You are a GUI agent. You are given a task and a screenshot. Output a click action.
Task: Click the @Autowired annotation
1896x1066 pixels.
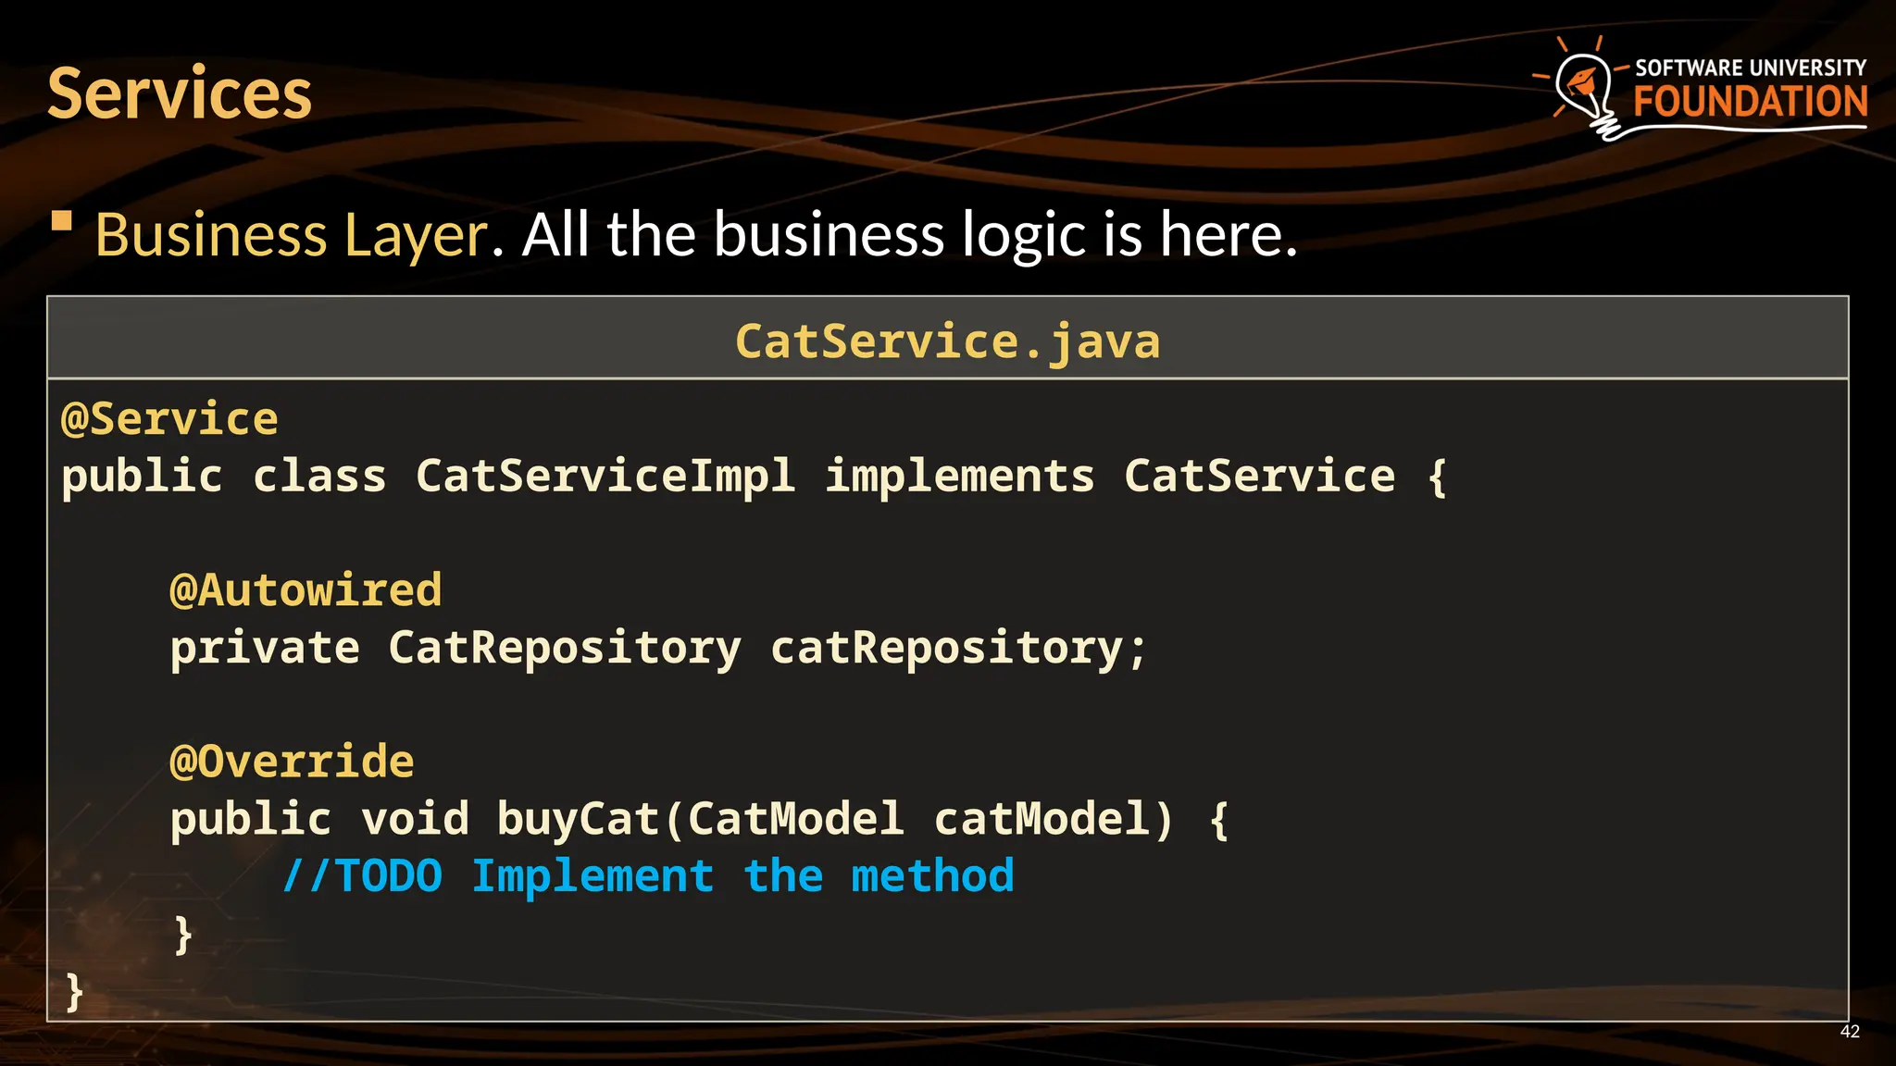point(306,590)
